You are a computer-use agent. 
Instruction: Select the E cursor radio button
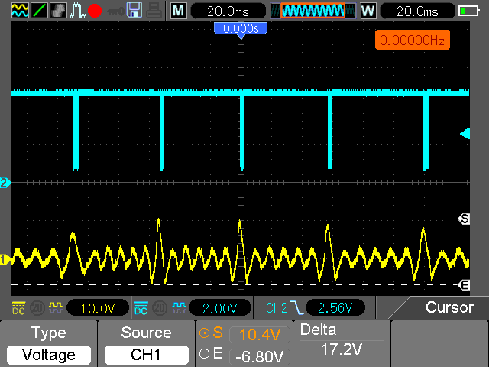click(204, 354)
